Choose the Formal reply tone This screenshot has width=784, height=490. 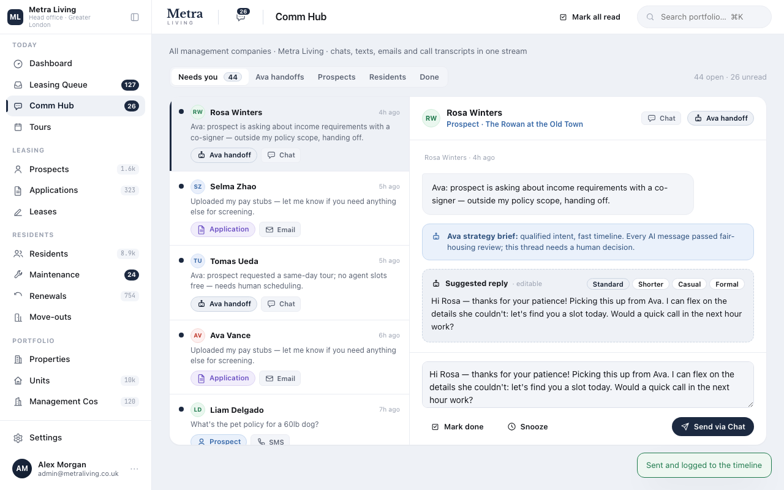tap(727, 284)
